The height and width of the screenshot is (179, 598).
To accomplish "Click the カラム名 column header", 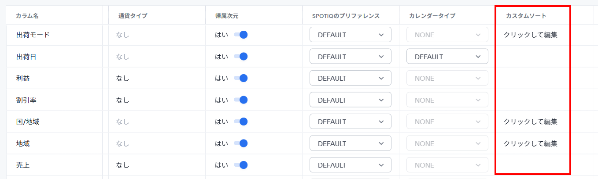I will [27, 16].
